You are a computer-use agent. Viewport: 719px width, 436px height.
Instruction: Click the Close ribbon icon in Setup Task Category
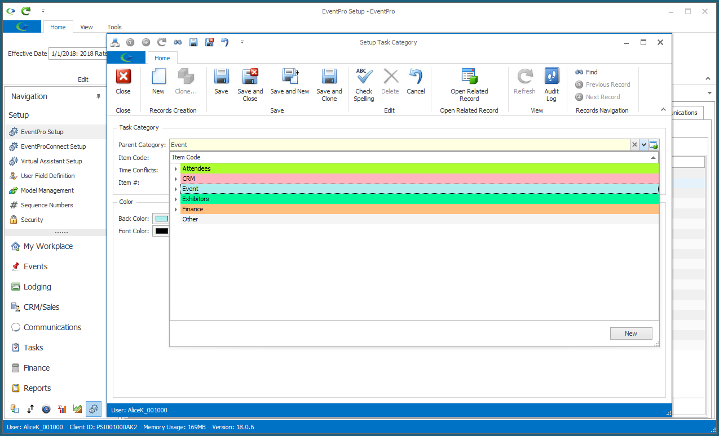(123, 82)
